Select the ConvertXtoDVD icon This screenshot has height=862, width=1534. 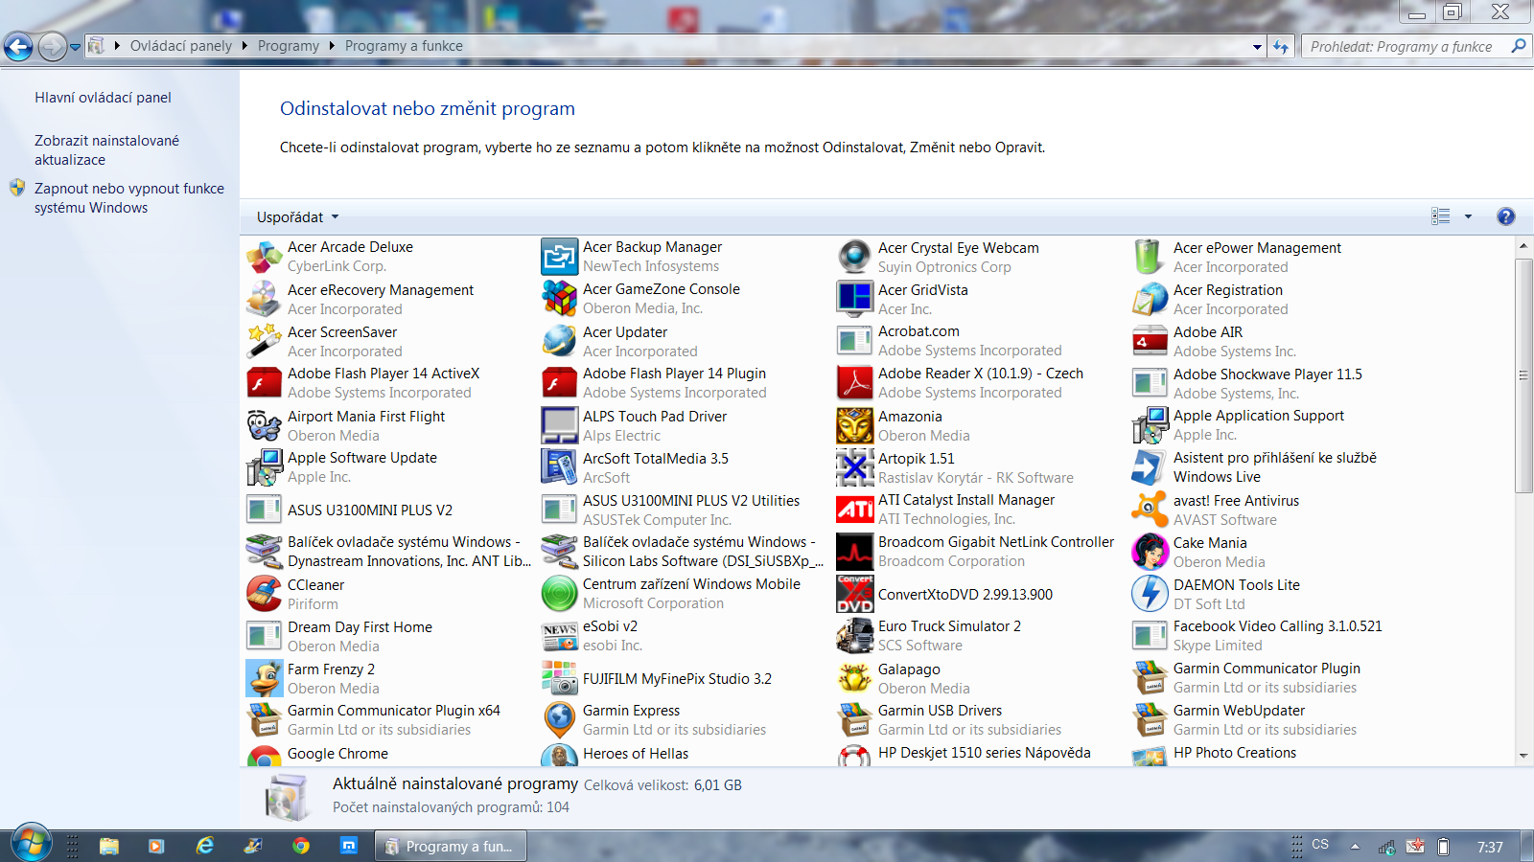pyautogui.click(x=854, y=594)
